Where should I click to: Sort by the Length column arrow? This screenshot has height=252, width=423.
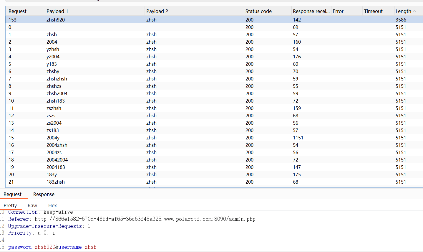[414, 11]
